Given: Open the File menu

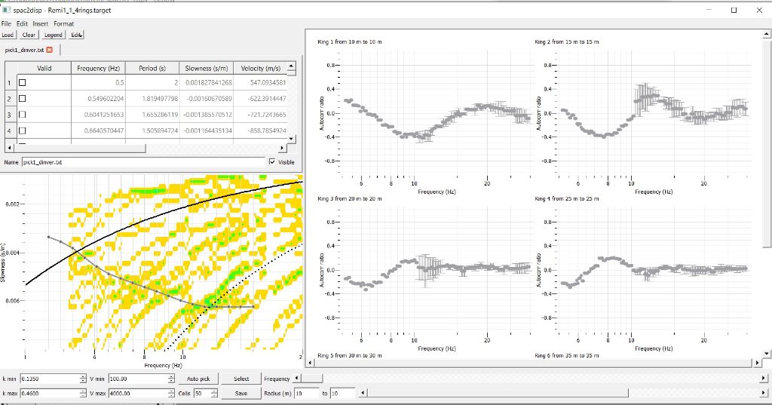Looking at the screenshot, I should 7,24.
